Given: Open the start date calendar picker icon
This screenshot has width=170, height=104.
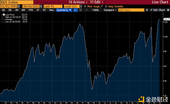Looking at the screenshot, I should click(19, 7).
